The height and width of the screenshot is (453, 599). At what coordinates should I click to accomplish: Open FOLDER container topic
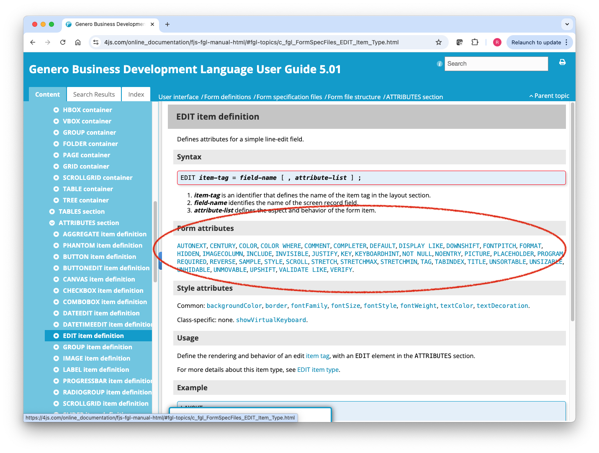[90, 144]
